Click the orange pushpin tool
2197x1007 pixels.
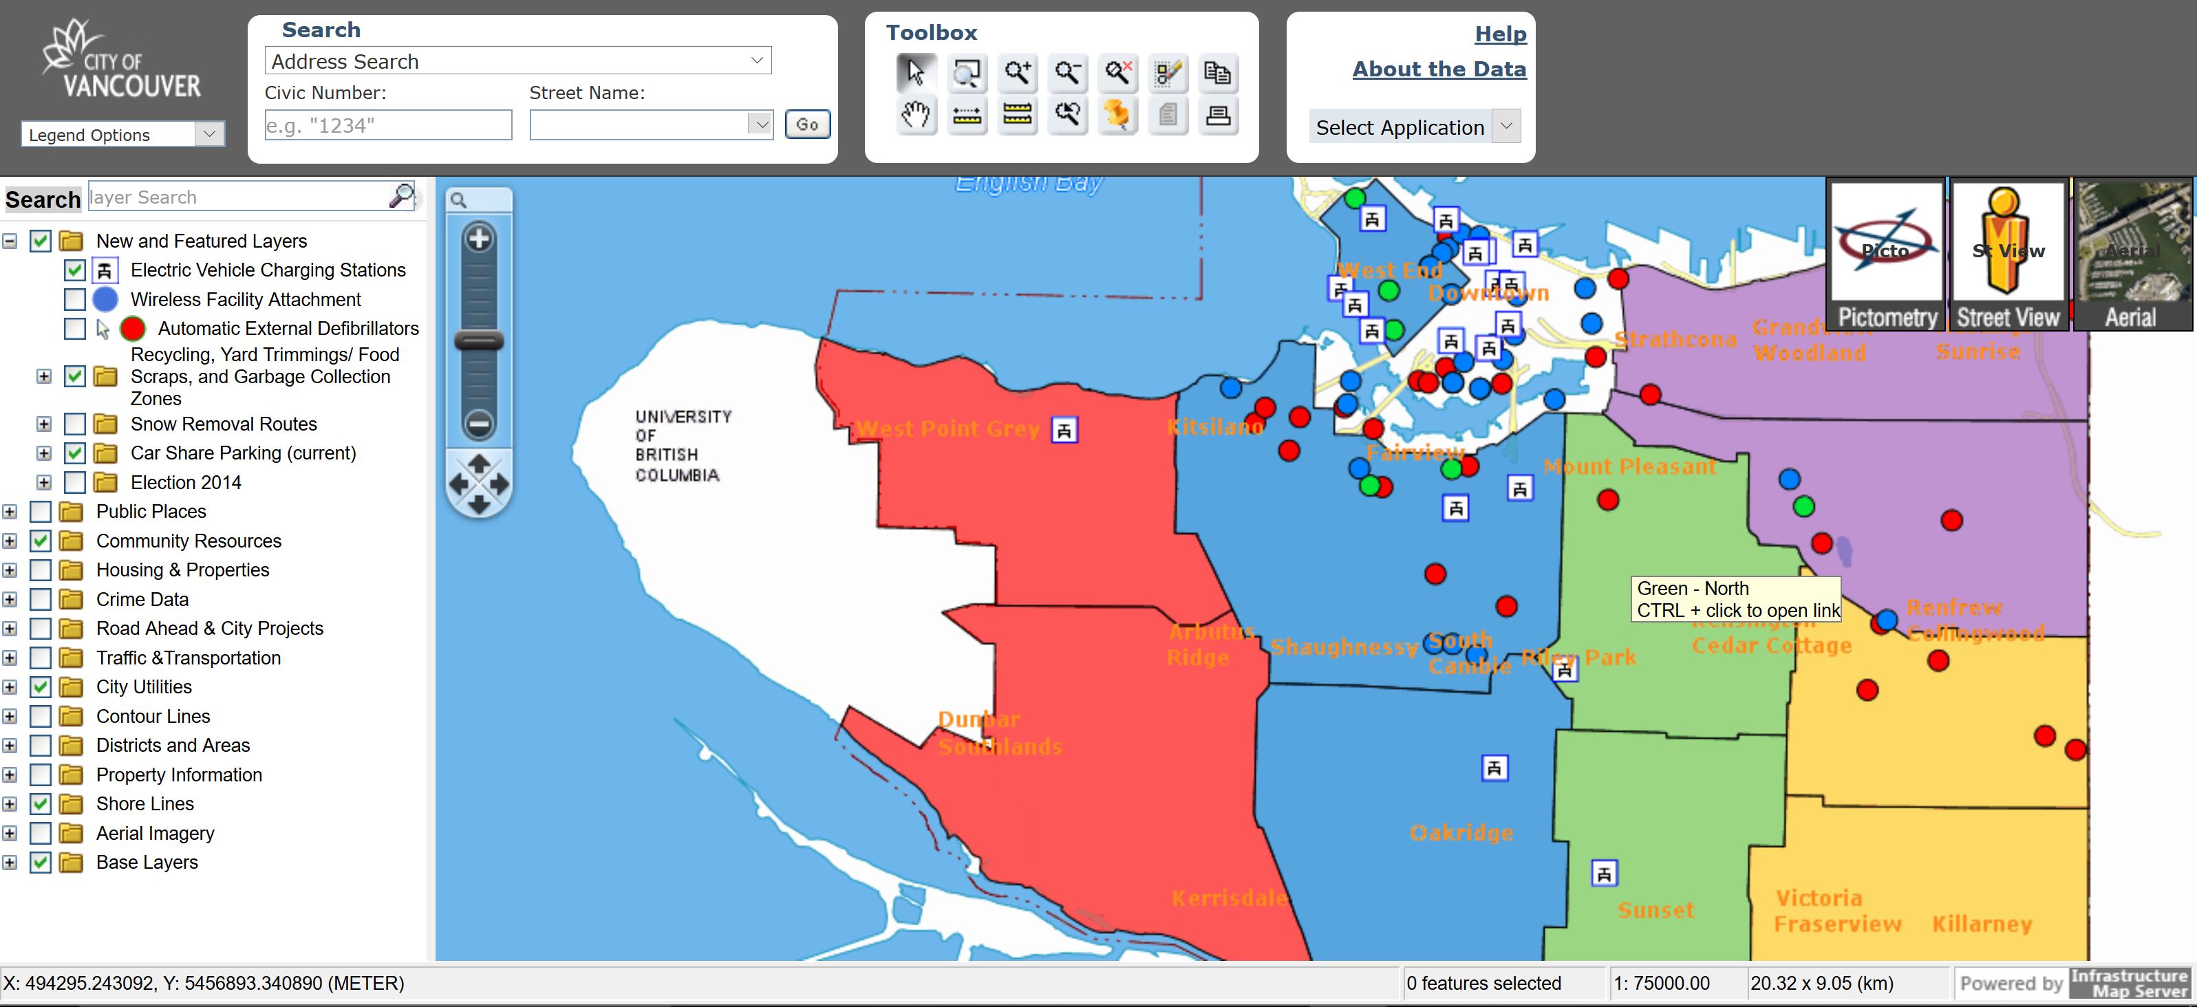pos(1117,115)
